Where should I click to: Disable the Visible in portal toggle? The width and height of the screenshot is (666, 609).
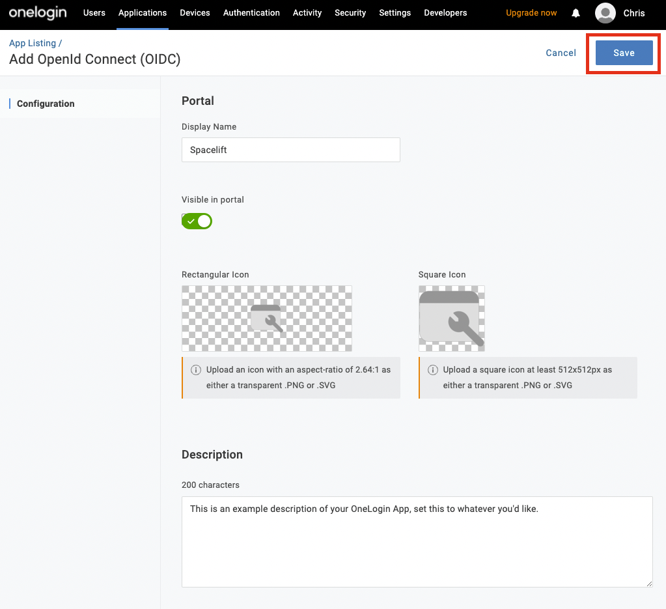click(197, 221)
